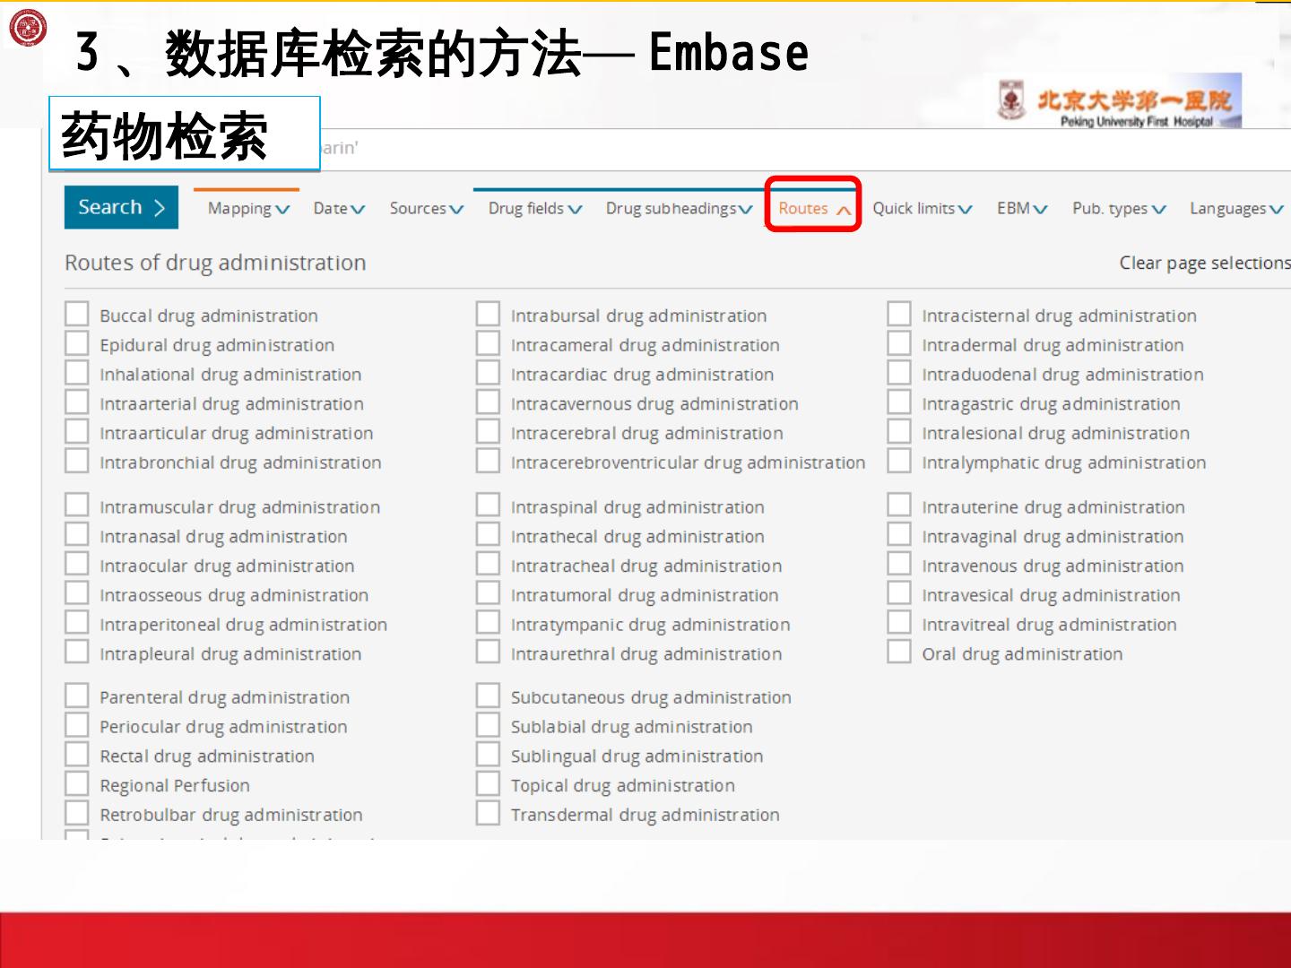The image size is (1291, 968).
Task: Tick Intracerebroventricular drug administration
Action: click(488, 462)
